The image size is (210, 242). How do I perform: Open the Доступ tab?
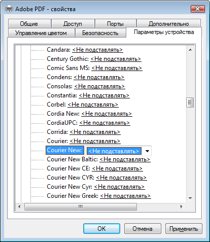point(73,24)
